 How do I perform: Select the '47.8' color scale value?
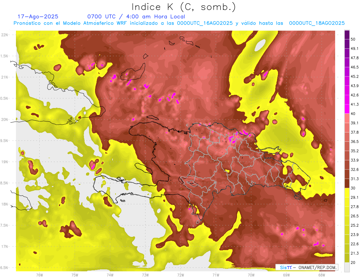pos(355,58)
